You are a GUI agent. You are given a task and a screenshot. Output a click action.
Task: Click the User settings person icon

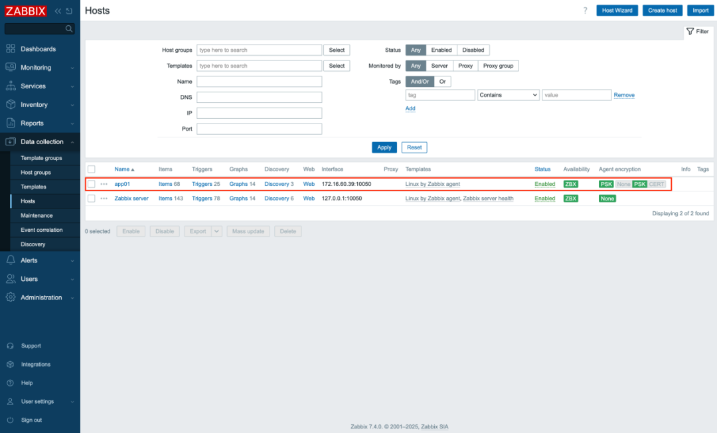pyautogui.click(x=10, y=401)
